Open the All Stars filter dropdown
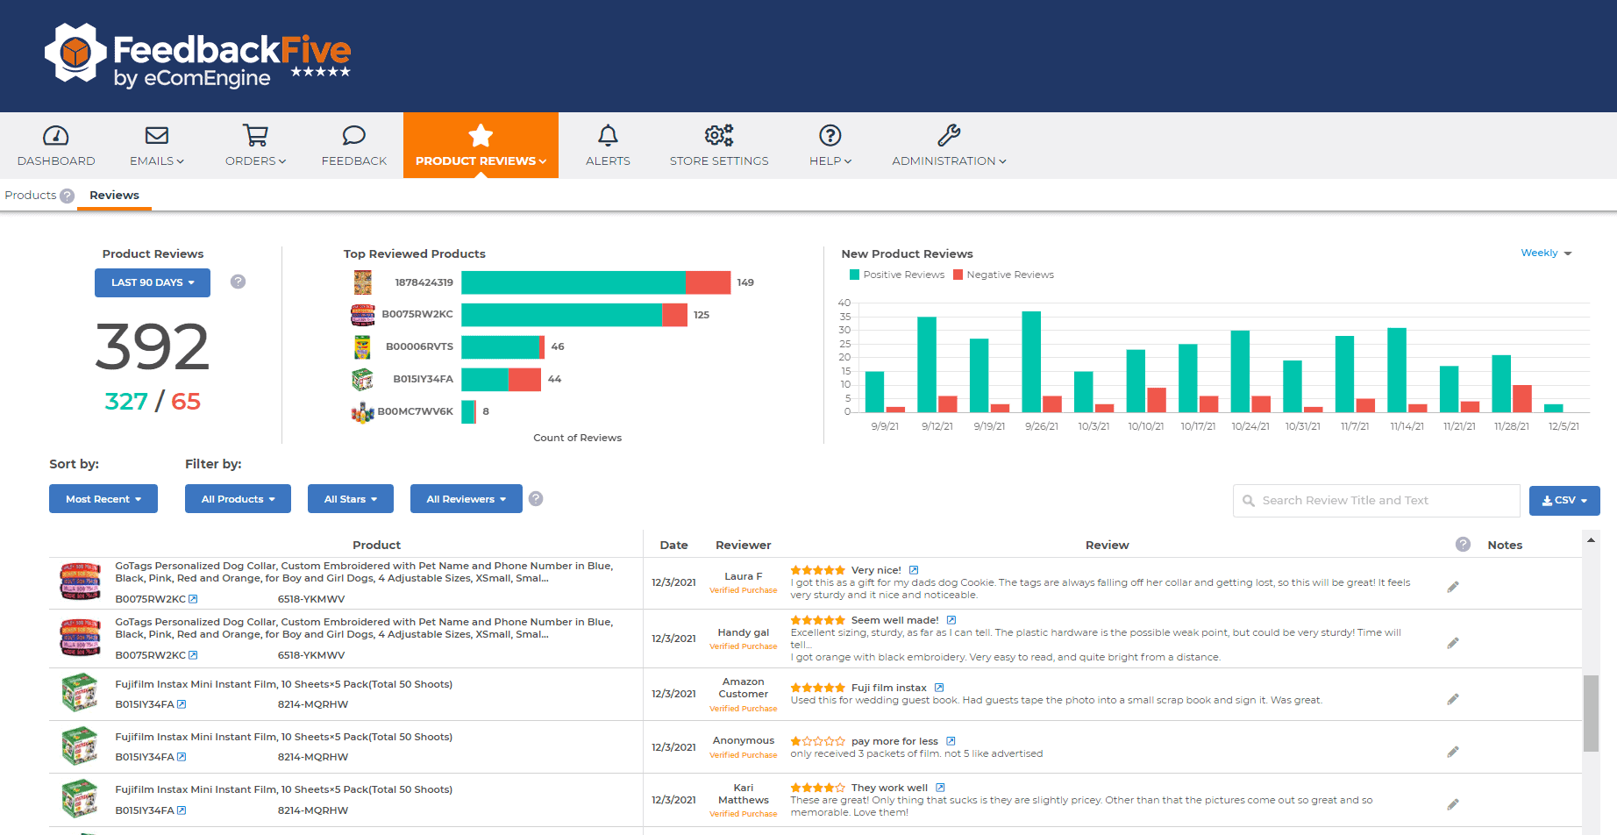This screenshot has width=1617, height=835. [351, 499]
